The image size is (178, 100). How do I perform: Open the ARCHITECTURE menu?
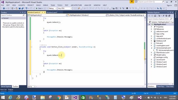click(x=76, y=5)
